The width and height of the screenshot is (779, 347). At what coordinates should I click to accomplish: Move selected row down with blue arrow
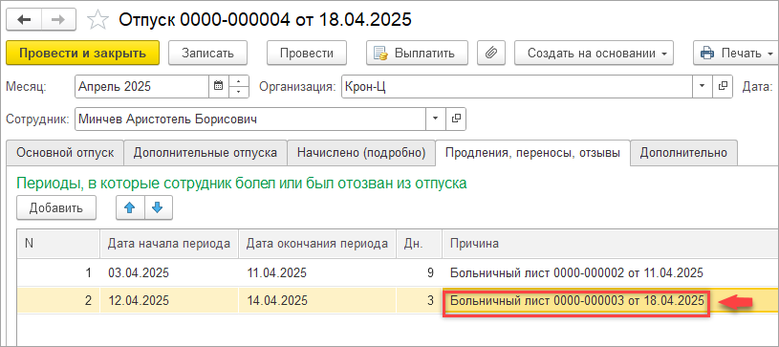(158, 207)
